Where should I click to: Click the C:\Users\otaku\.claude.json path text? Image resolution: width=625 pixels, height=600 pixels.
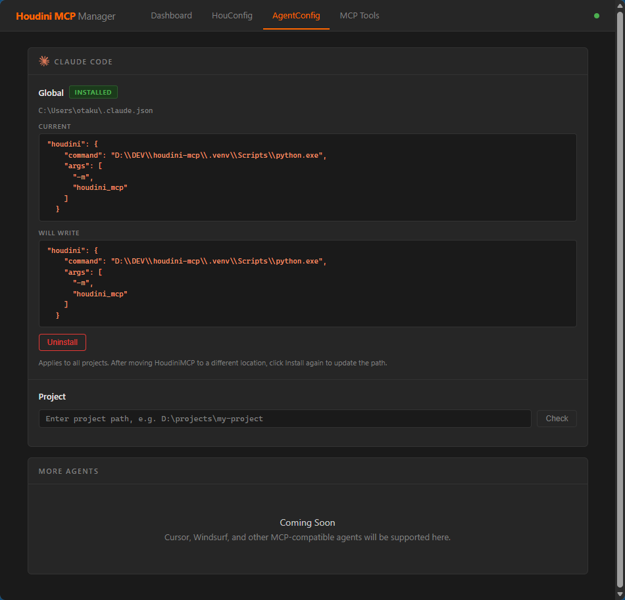pyautogui.click(x=95, y=110)
